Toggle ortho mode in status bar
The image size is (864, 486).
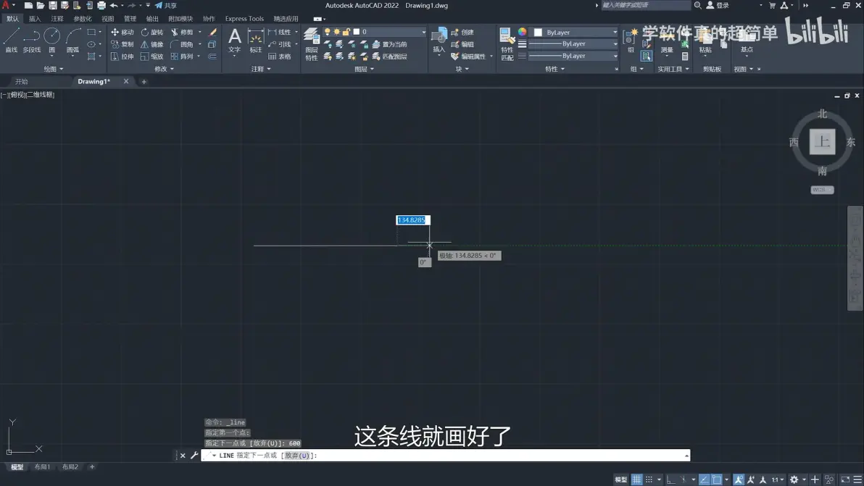(670, 479)
